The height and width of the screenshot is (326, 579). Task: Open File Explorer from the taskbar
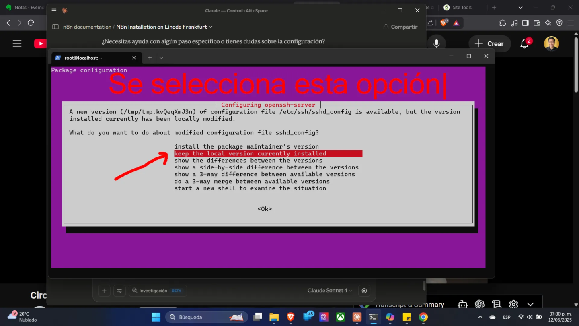(x=274, y=317)
